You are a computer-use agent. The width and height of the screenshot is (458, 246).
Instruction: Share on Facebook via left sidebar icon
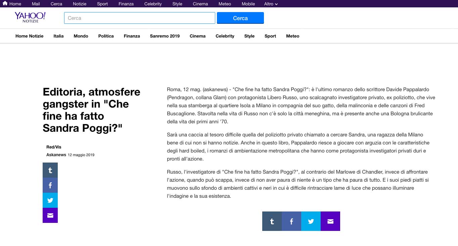tap(50, 185)
